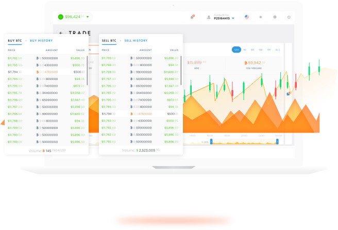Click the 1W time range button

pos(261,50)
